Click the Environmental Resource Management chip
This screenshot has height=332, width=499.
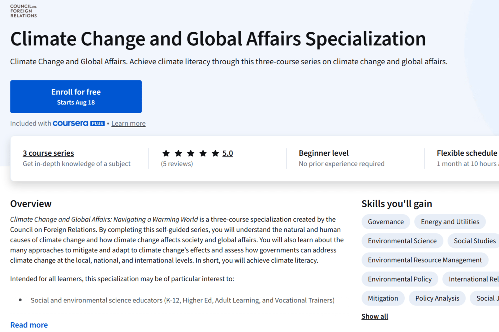point(425,260)
